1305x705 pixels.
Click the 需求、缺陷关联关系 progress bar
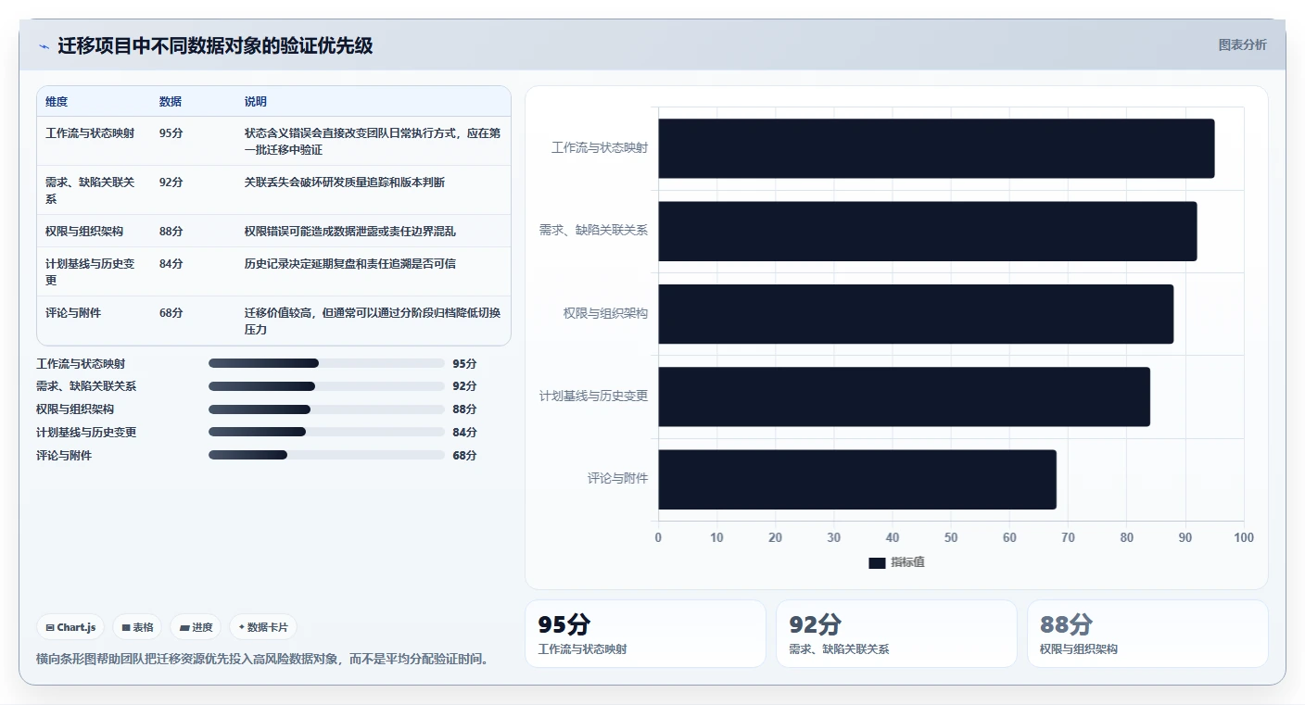pos(326,386)
